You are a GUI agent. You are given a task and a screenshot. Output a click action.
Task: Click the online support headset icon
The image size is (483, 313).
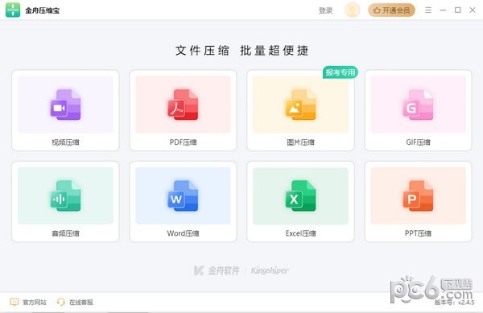61,302
